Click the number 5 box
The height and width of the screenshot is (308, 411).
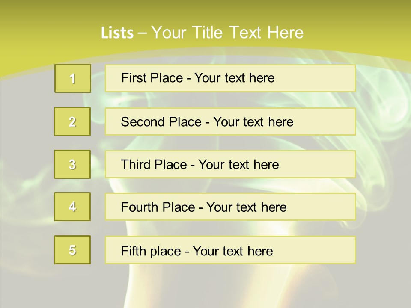point(72,250)
